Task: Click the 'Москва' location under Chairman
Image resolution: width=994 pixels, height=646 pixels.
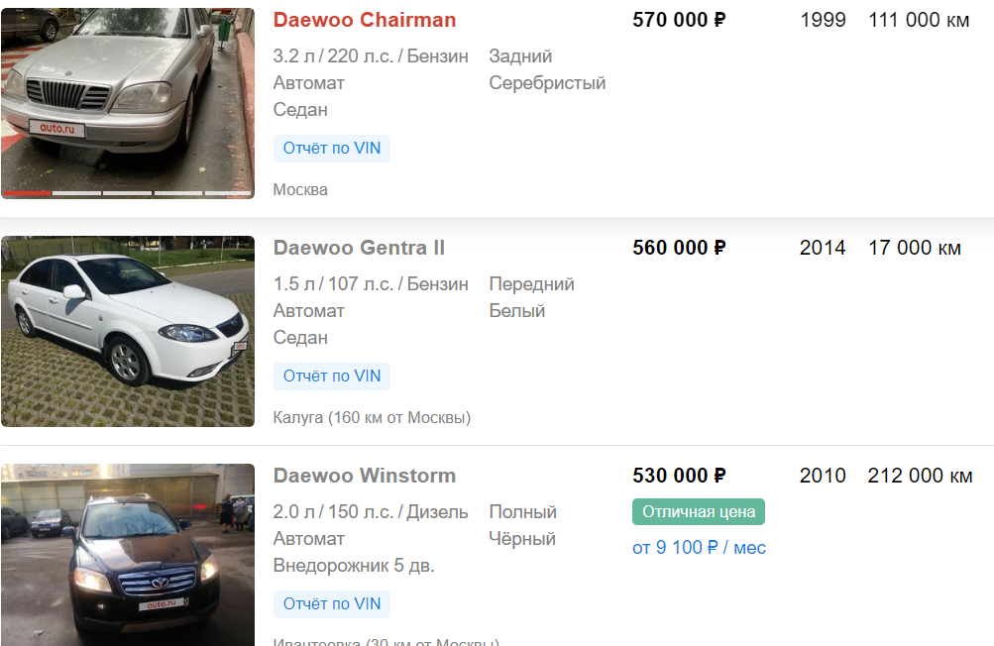Action: click(300, 189)
